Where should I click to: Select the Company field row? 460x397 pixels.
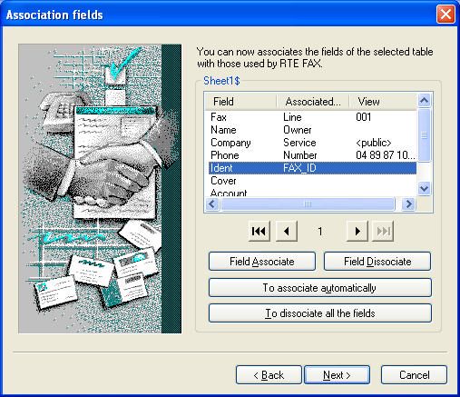pyautogui.click(x=312, y=143)
